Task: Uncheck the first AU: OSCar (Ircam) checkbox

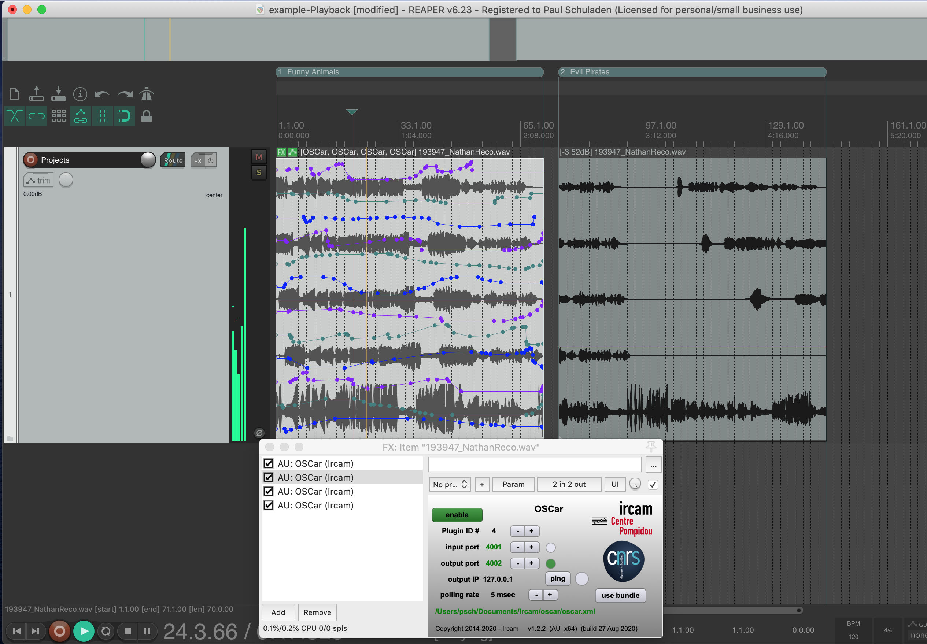Action: click(x=268, y=464)
